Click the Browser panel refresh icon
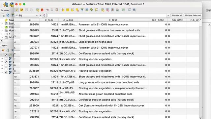The image size is (211, 119). click(x=8, y=15)
